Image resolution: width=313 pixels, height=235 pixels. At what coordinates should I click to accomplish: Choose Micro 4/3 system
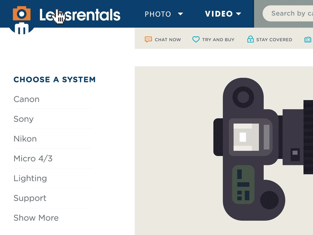33,159
